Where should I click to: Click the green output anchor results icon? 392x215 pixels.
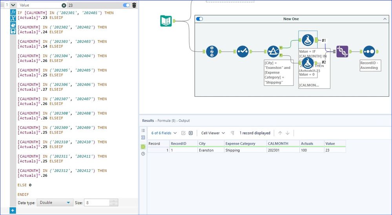point(143,146)
